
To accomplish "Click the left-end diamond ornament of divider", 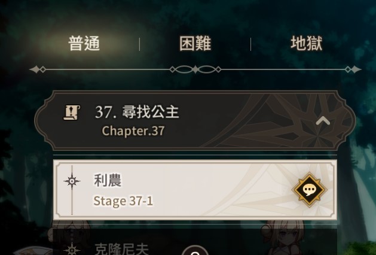I will click(x=38, y=69).
